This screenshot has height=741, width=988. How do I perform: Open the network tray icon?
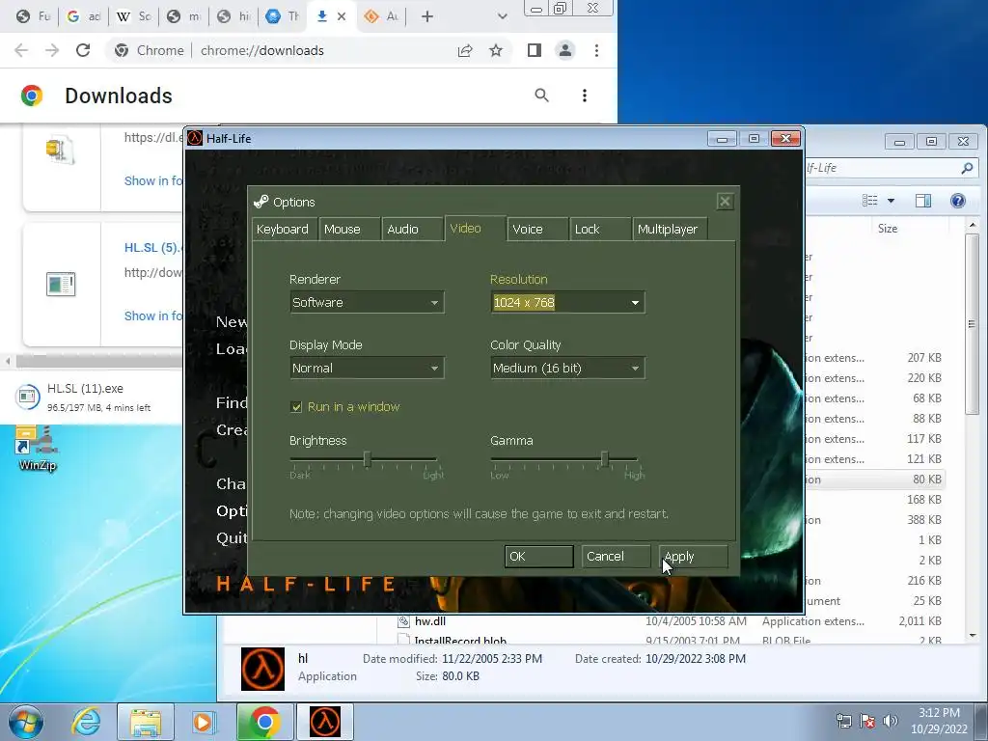(x=843, y=721)
